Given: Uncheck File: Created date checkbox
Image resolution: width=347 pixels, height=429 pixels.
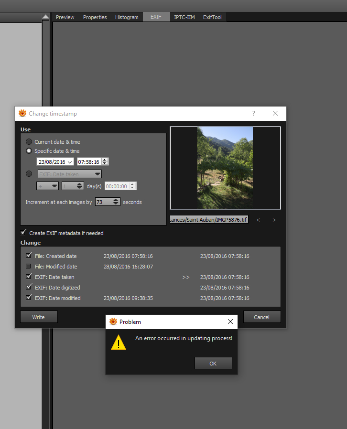Looking at the screenshot, I should [x=29, y=256].
